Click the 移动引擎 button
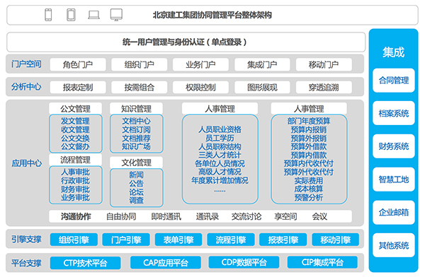This screenshot has width=425, height=277. point(336,240)
